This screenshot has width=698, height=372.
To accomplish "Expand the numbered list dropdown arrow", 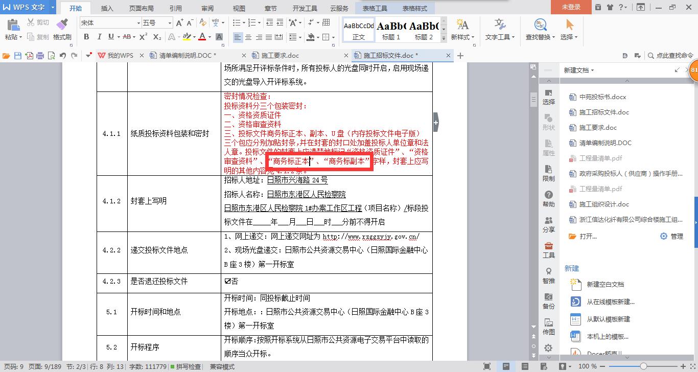I will click(259, 23).
